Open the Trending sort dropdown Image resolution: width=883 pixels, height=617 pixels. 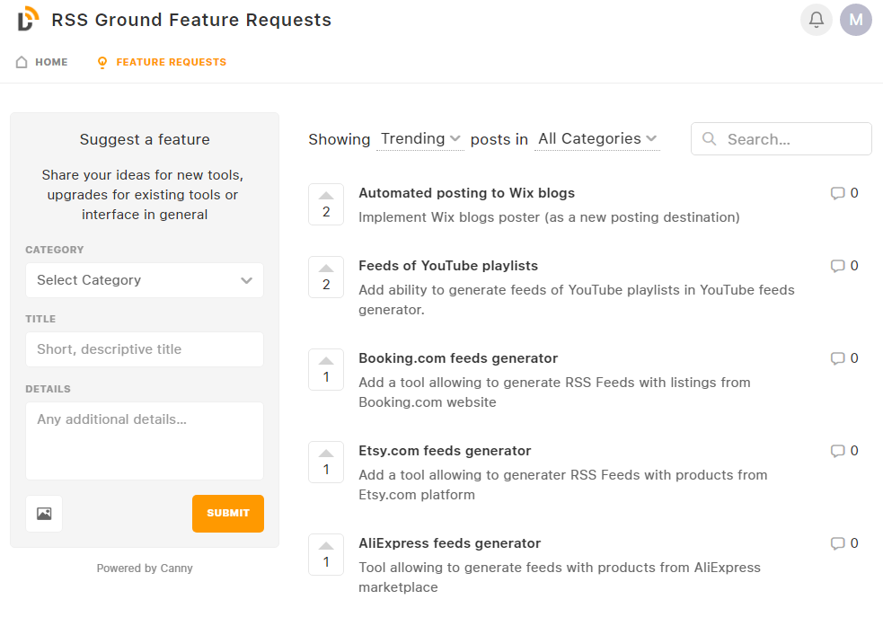420,138
